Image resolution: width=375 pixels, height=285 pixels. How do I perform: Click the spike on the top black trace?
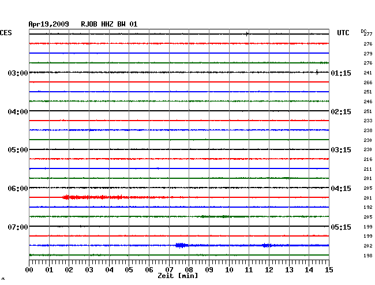(x=247, y=34)
